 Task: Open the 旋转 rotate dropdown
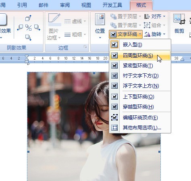coord(155,34)
